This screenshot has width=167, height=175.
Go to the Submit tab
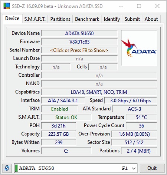[x=132, y=19]
